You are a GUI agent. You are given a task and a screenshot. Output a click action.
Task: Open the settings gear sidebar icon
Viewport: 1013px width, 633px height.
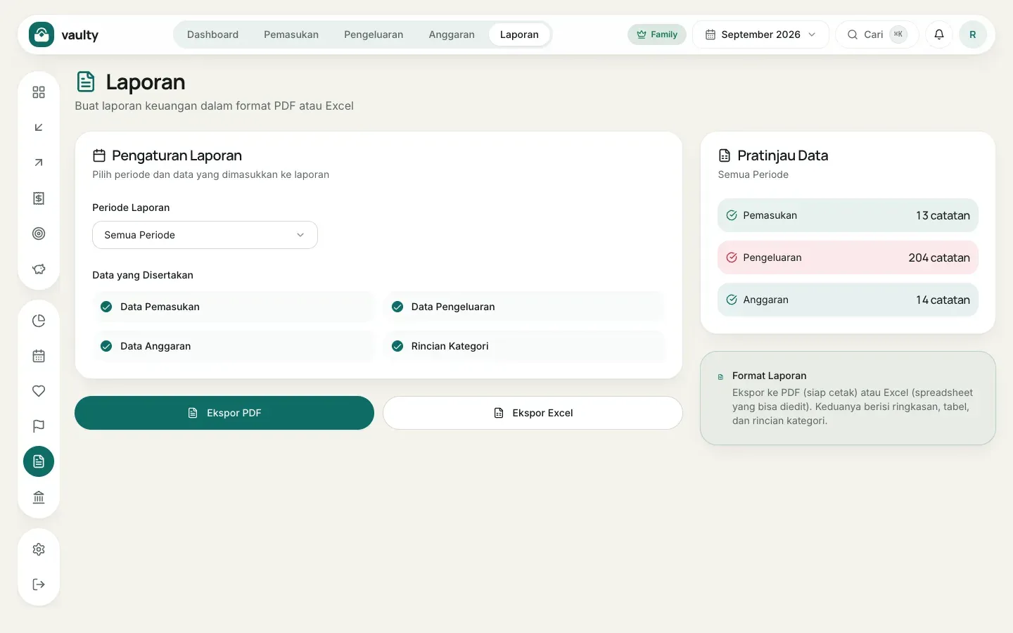pyautogui.click(x=39, y=549)
